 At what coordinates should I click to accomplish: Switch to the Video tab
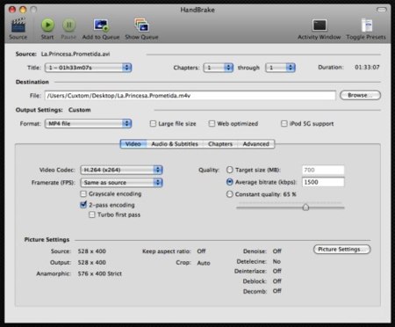coord(133,144)
